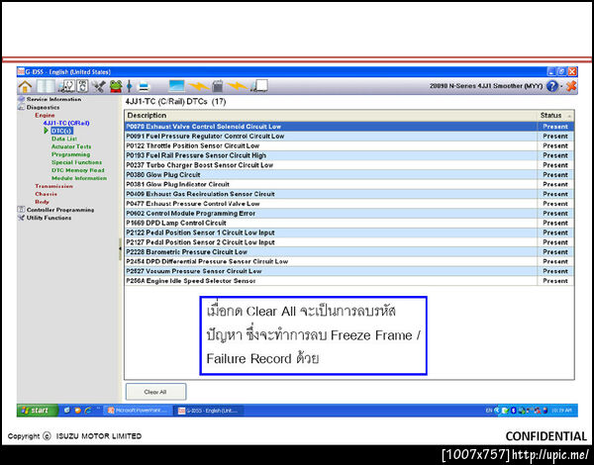Select Diagnostics in the navigation tree
The height and width of the screenshot is (465, 594).
point(43,107)
